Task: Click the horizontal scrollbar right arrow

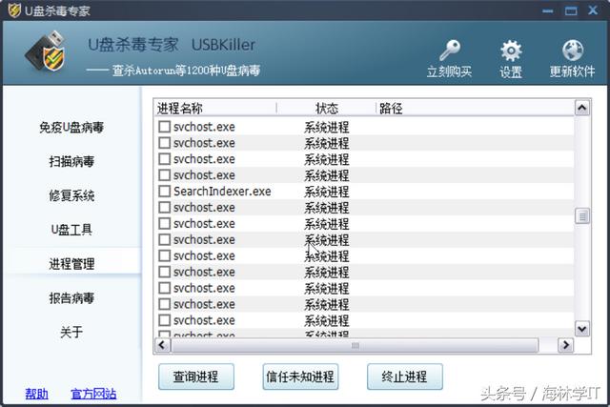Action: click(x=565, y=345)
